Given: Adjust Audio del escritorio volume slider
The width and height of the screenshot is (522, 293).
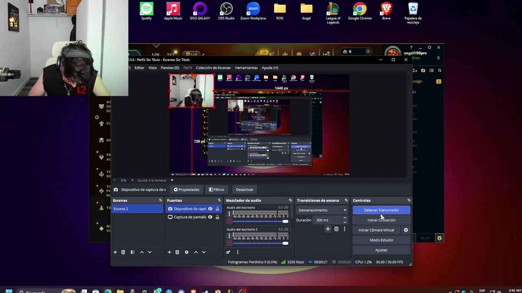Looking at the screenshot, I should [x=261, y=221].
